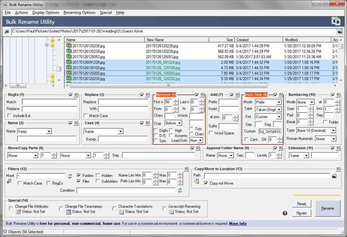Click the folder navigate icon left of path box
The image size is (347, 237).
7,32
